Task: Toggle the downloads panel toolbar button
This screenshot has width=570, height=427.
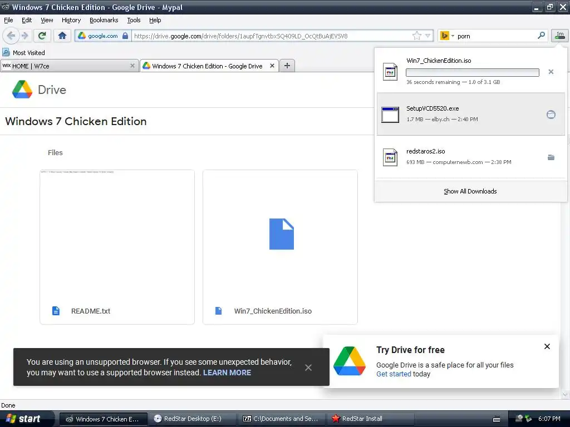Action: [560, 36]
